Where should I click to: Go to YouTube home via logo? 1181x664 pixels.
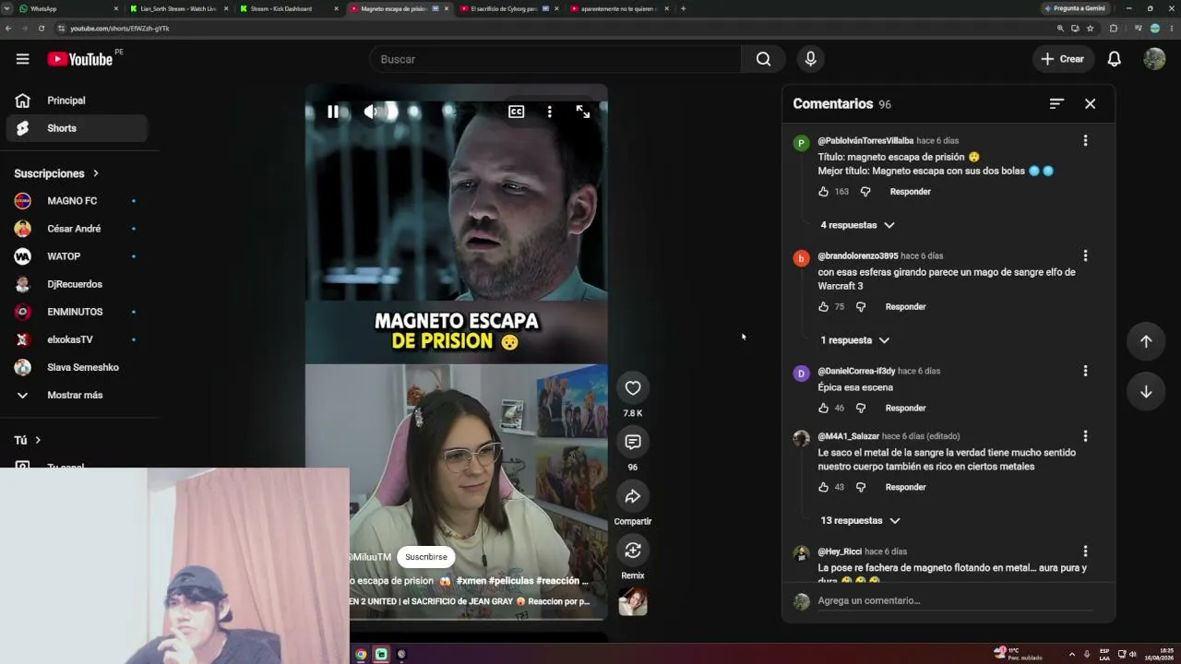(x=80, y=59)
